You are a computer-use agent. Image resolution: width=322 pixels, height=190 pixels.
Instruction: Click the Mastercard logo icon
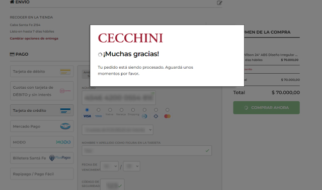click(168, 116)
